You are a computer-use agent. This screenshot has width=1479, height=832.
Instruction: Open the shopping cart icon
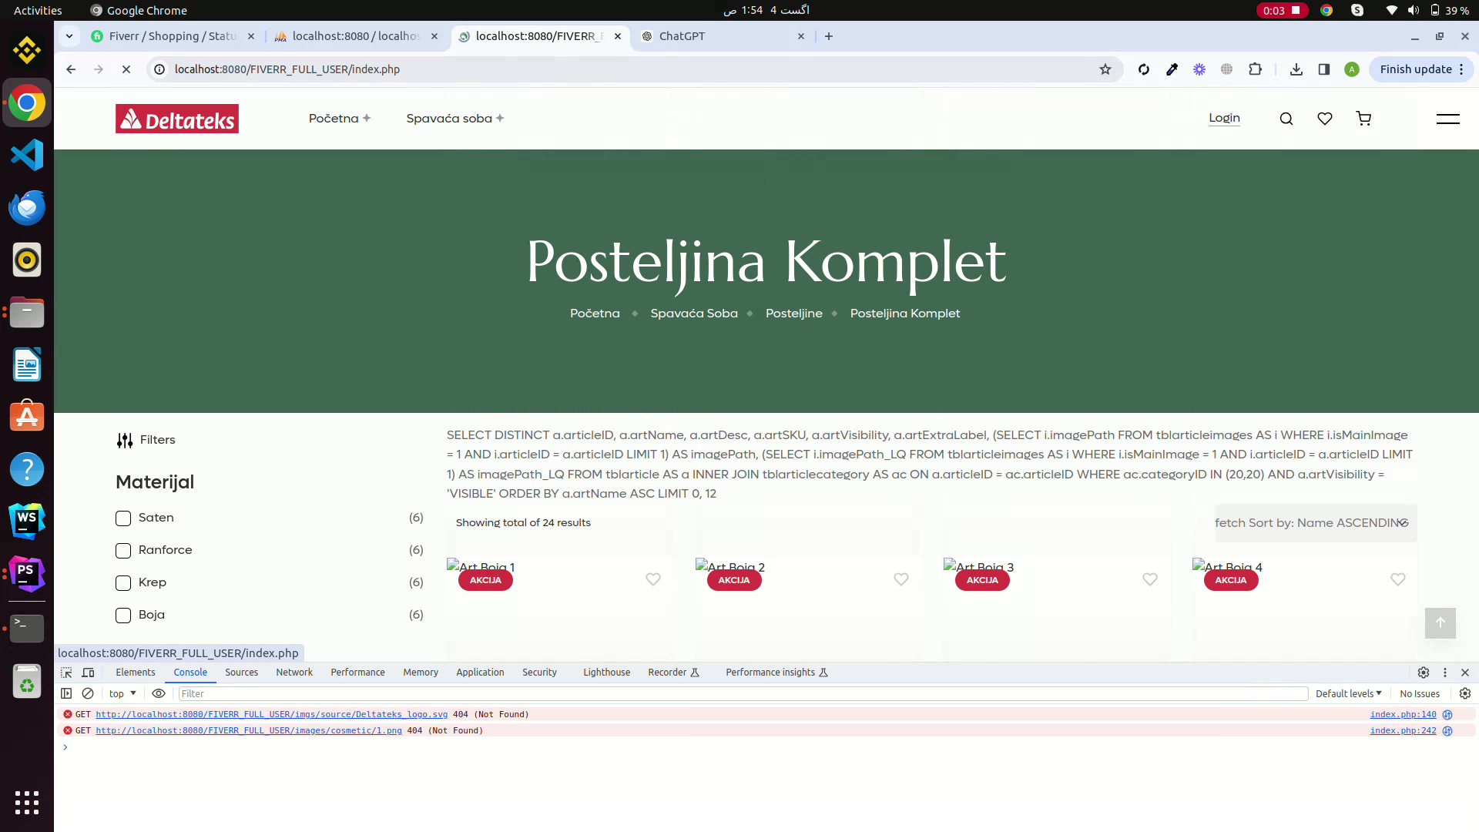(1363, 119)
